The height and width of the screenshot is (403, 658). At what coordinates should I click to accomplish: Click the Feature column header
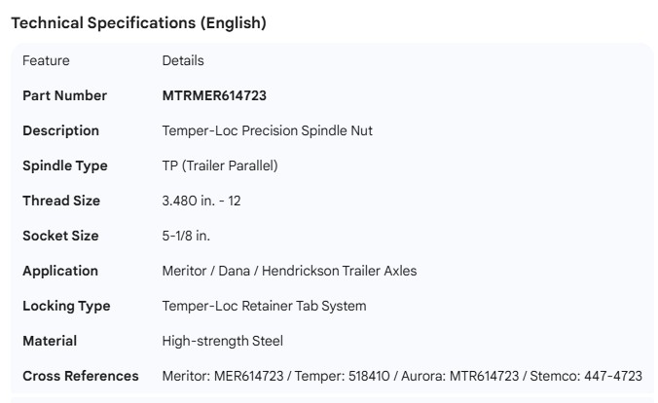pyautogui.click(x=46, y=60)
